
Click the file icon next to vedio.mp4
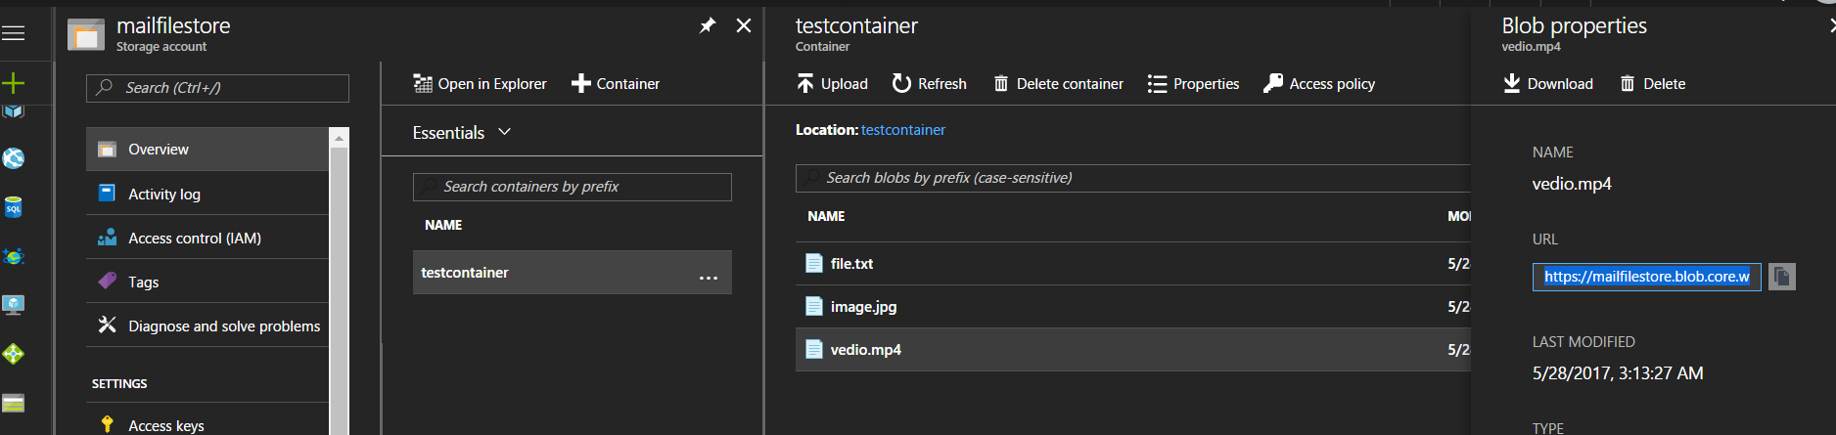click(813, 349)
